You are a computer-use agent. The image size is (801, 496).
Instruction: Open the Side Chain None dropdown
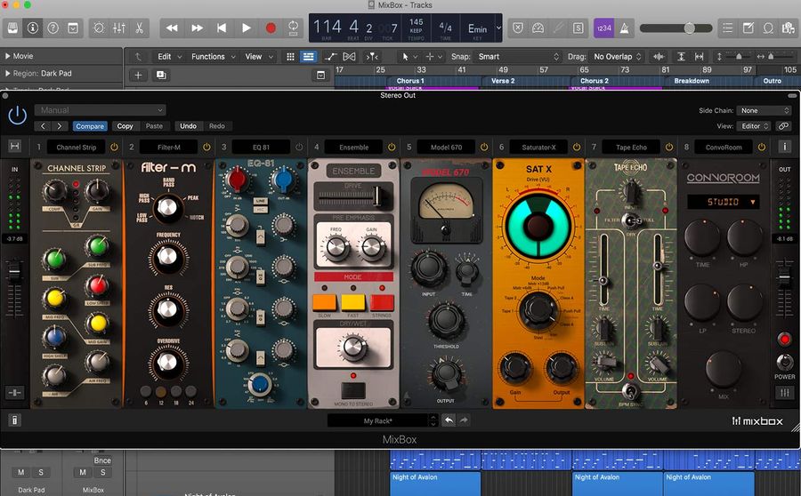coord(764,110)
